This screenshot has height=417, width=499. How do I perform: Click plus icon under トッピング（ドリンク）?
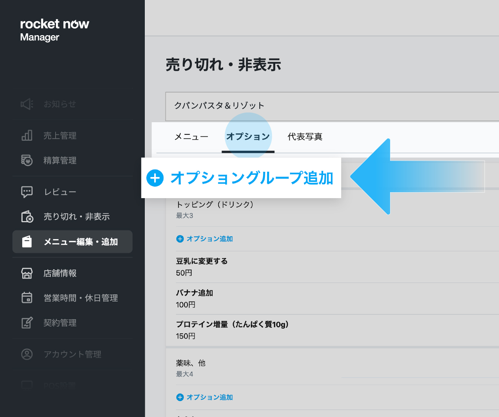pos(180,239)
